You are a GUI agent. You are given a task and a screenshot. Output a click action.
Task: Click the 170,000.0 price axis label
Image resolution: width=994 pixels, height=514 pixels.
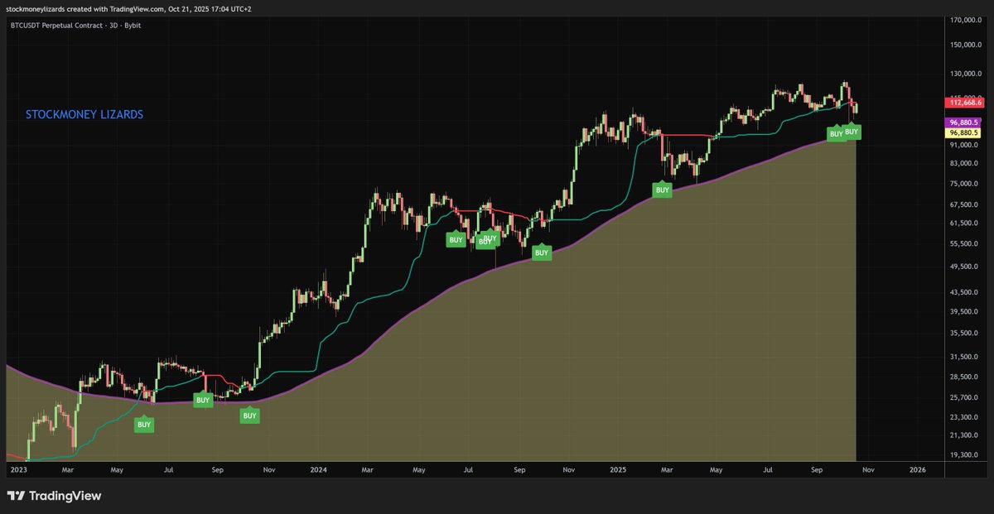pyautogui.click(x=965, y=20)
